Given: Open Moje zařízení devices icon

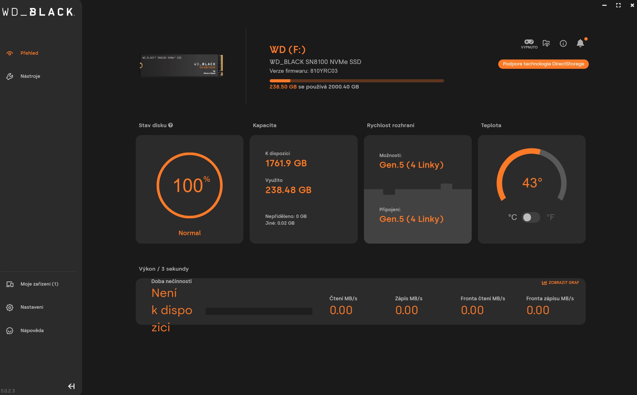Looking at the screenshot, I should point(10,284).
